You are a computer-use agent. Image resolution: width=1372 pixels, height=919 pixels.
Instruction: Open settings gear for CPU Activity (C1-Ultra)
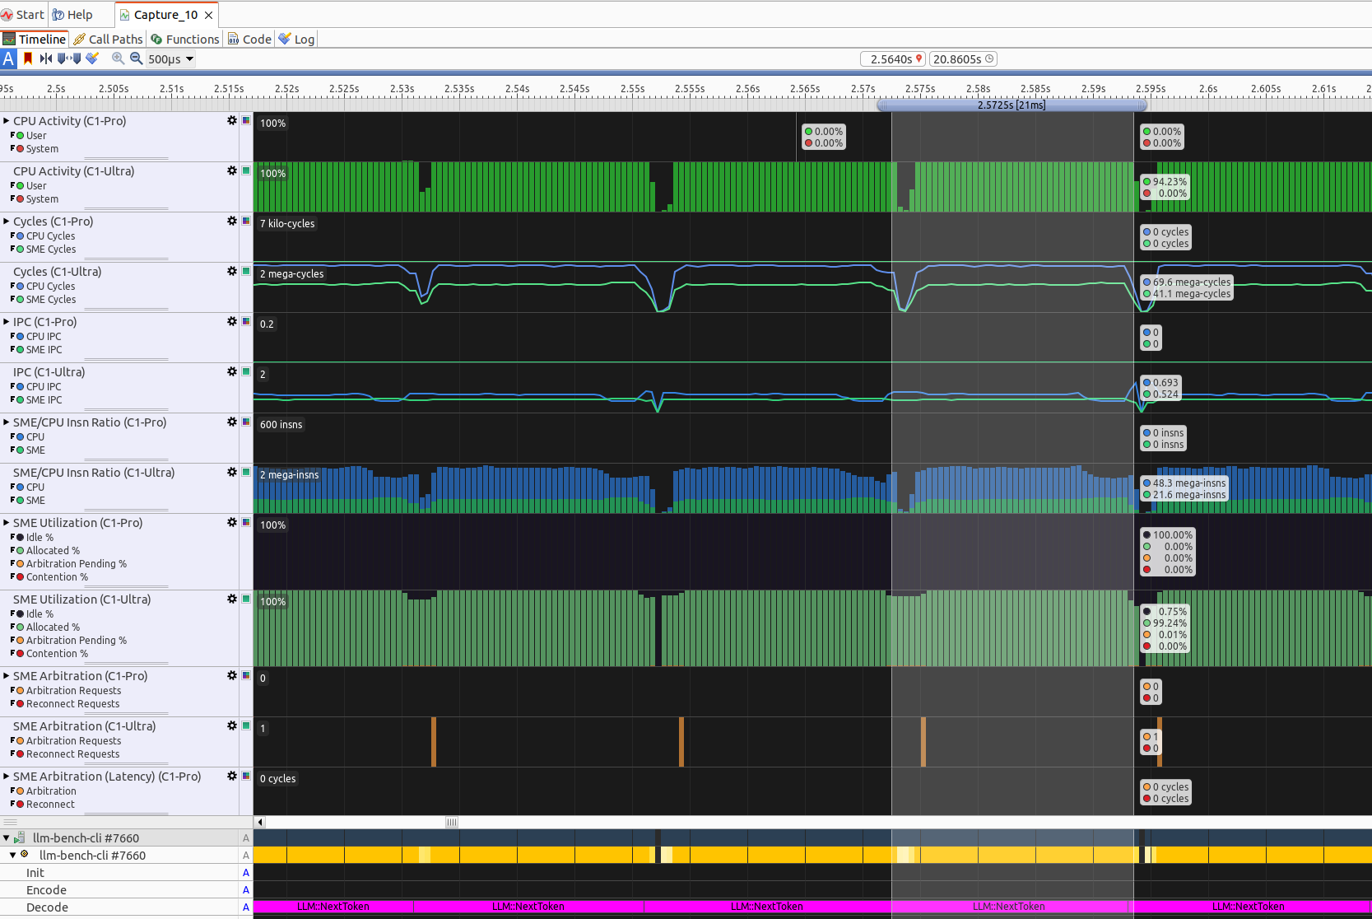tap(232, 170)
